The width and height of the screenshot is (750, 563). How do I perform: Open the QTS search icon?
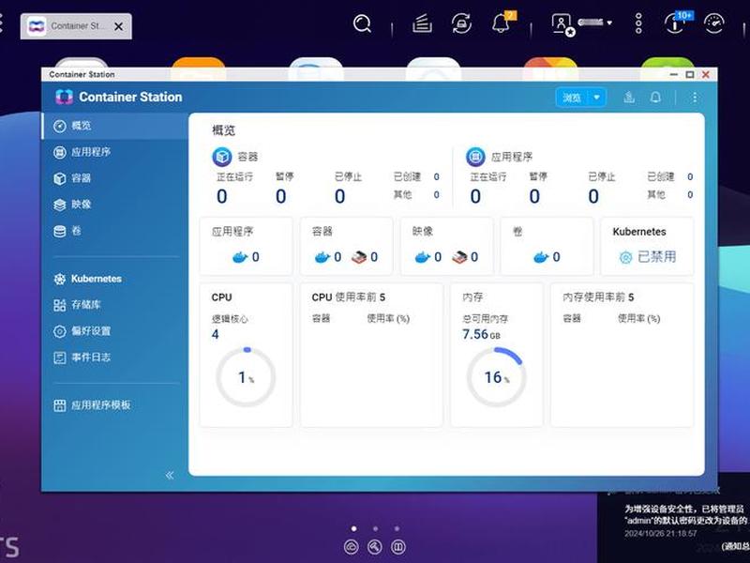pyautogui.click(x=362, y=23)
